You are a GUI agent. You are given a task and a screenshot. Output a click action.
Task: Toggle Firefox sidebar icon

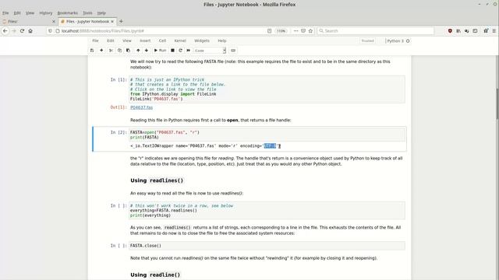(475, 31)
